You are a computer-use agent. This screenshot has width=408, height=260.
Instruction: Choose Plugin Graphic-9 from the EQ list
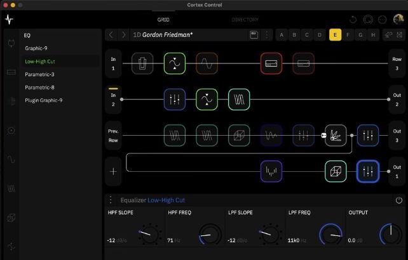click(60, 100)
